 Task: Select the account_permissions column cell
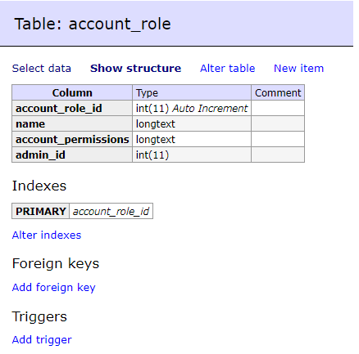click(72, 140)
